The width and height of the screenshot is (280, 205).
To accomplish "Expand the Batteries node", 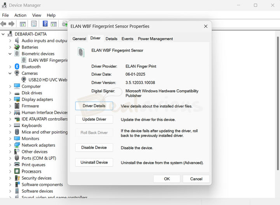I will coord(10,47).
